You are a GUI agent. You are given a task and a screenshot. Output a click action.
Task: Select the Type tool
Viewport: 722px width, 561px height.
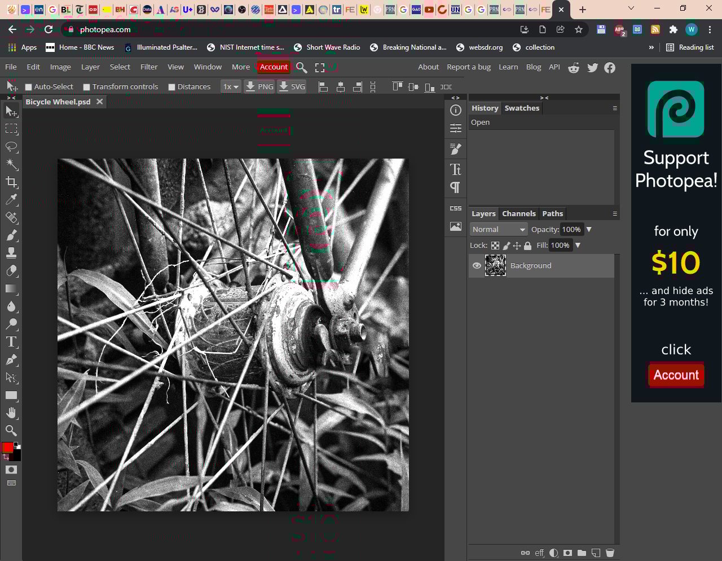(11, 342)
